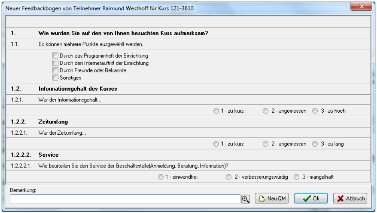Choose '3 - zu lang' radio option
Image resolution: width=377 pixels, height=213 pixels.
pyautogui.click(x=315, y=144)
